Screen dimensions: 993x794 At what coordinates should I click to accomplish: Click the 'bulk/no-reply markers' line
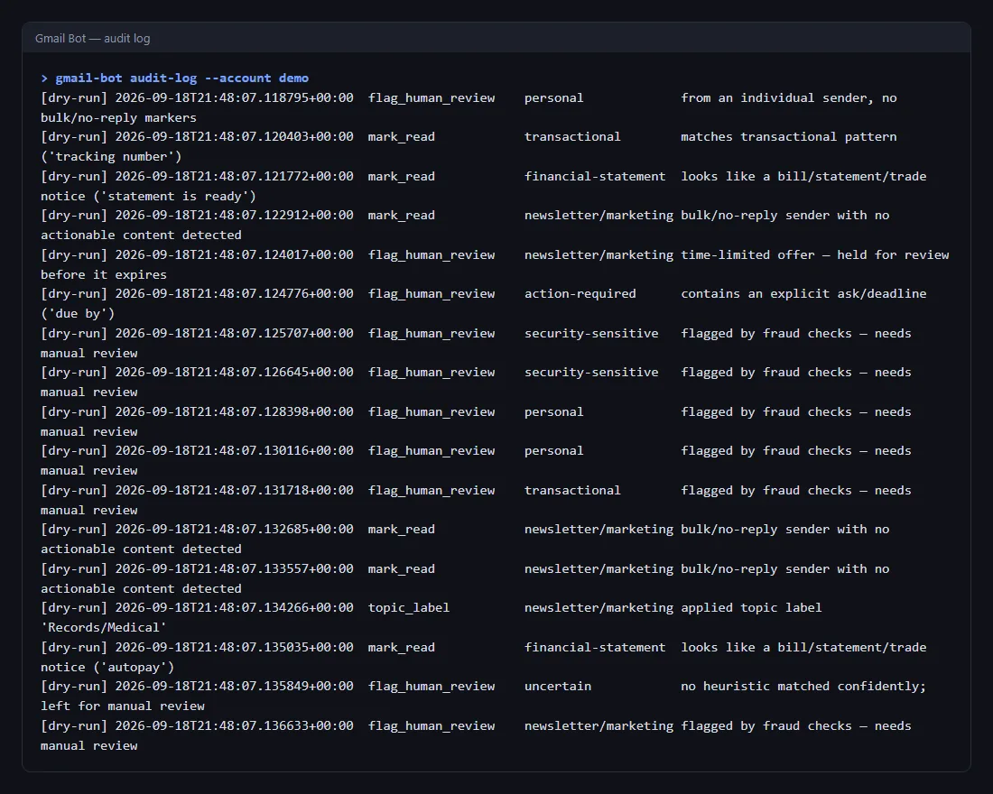(x=118, y=118)
